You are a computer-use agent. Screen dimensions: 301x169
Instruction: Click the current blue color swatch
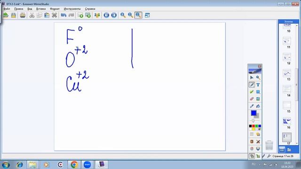click(x=253, y=113)
